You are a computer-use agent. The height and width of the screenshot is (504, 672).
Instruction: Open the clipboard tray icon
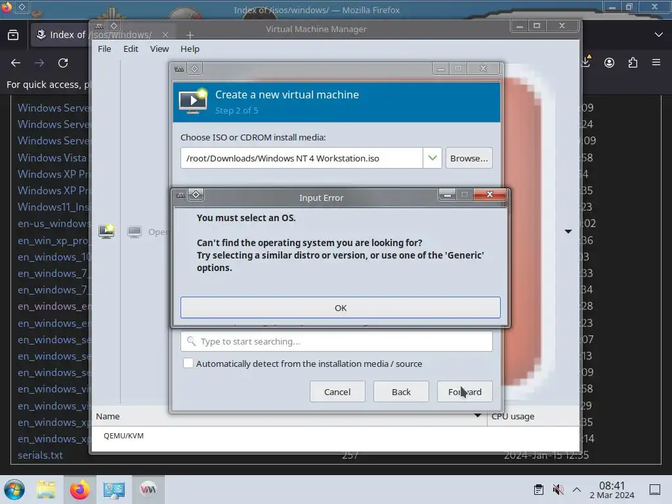click(x=539, y=490)
